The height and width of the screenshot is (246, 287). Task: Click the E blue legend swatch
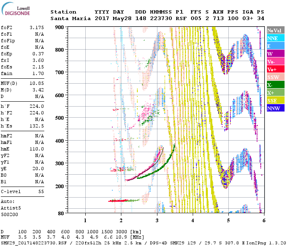tap(276, 46)
